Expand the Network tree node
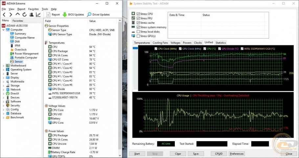Image resolution: width=299 pixels, height=158 pixels. (3, 90)
